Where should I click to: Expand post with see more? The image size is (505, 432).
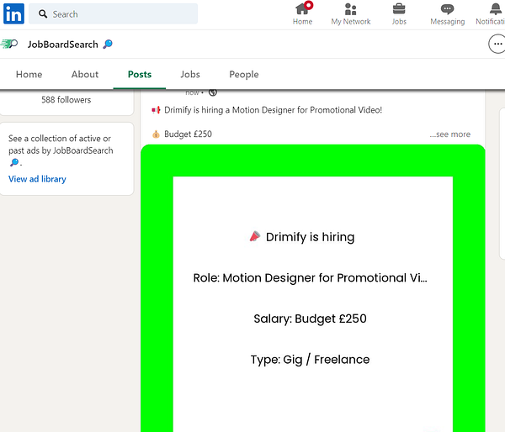click(450, 134)
